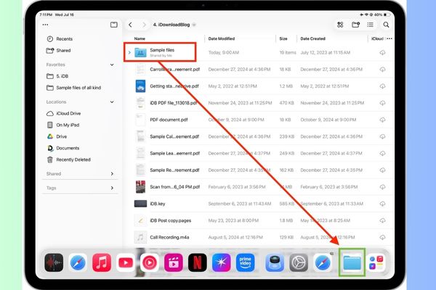This screenshot has height=290, width=436.
Task: Open Apple Music from the Dock
Action: pyautogui.click(x=102, y=262)
